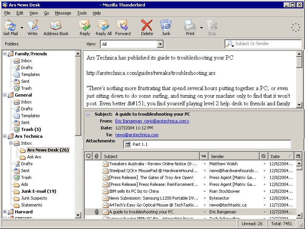Open the Get Mail dropdown arrow
This screenshot has height=229, width=305.
pyautogui.click(x=22, y=27)
